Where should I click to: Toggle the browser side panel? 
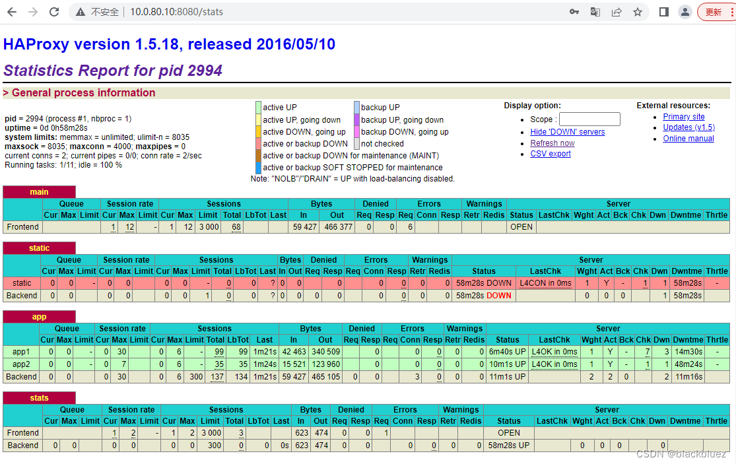coord(663,12)
